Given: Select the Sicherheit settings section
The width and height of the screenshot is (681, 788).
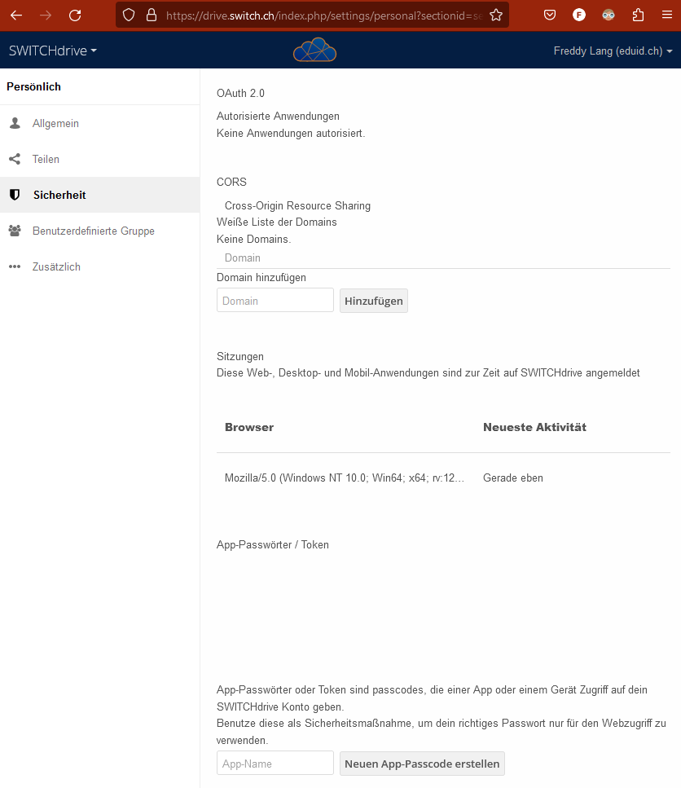Looking at the screenshot, I should (x=100, y=195).
